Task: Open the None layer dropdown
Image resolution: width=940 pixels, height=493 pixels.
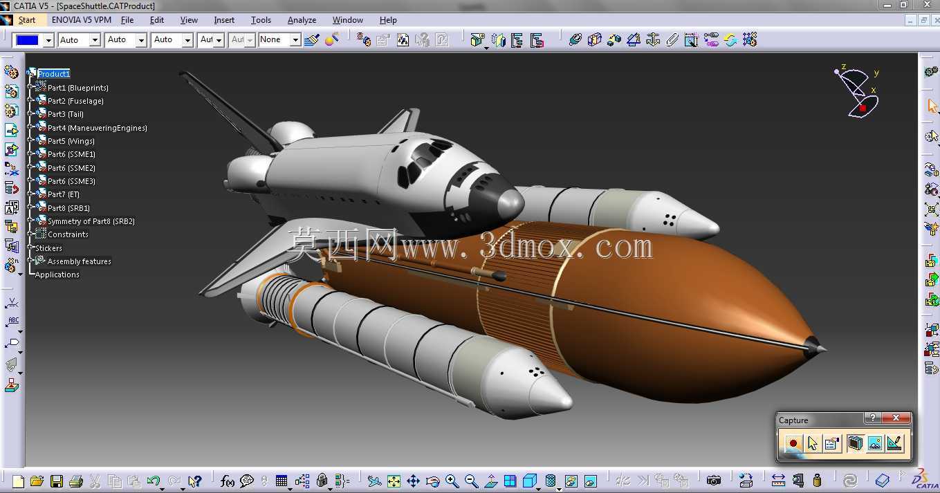Action: pyautogui.click(x=295, y=40)
